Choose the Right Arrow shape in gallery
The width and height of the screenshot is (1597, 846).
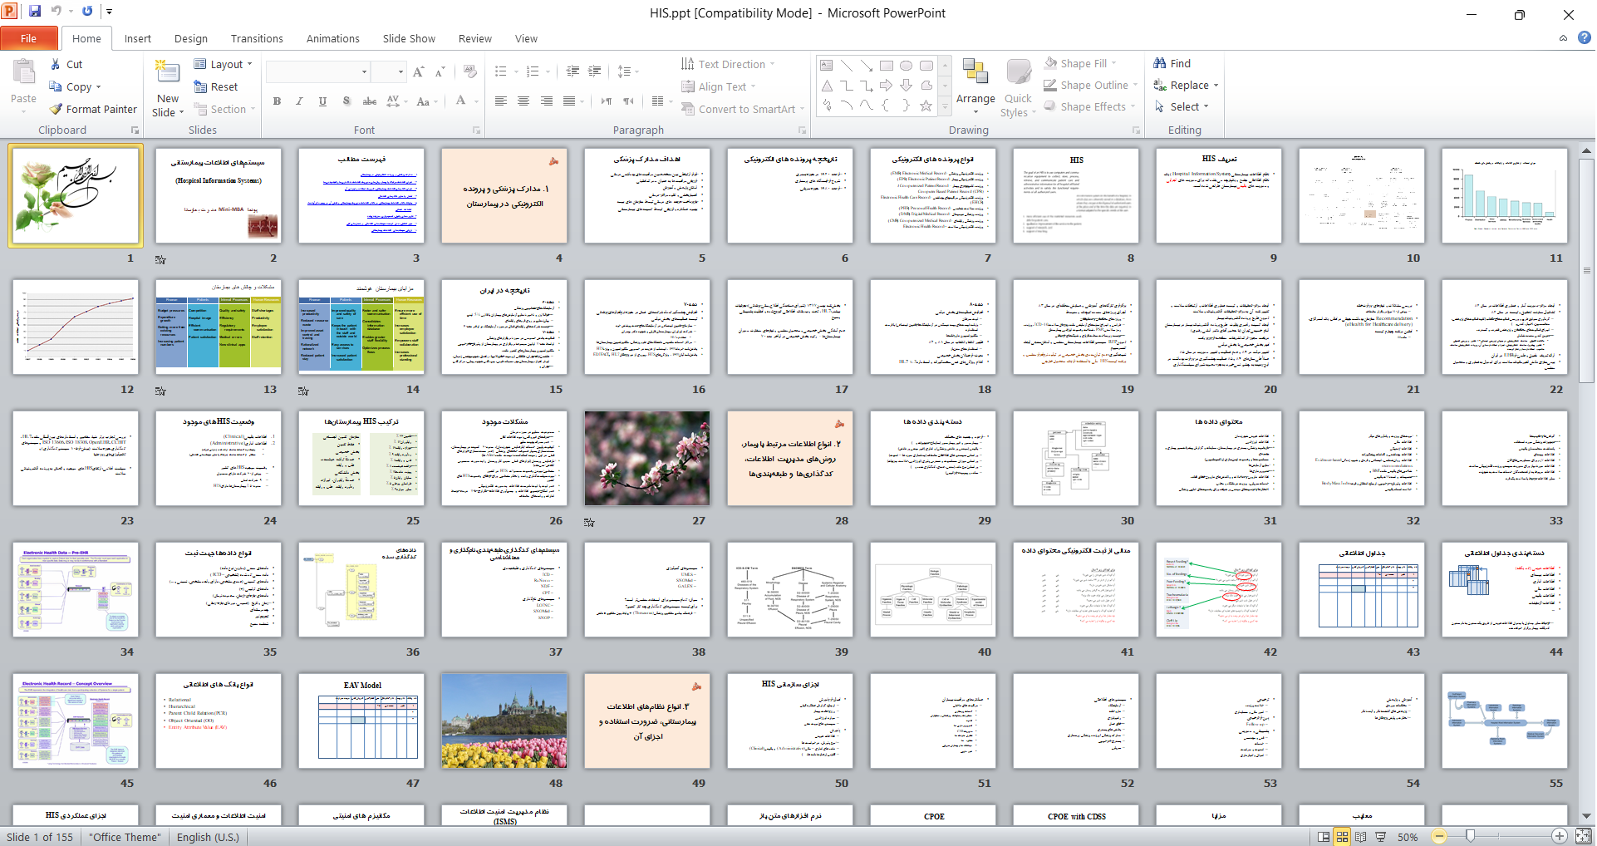pyautogui.click(x=887, y=86)
